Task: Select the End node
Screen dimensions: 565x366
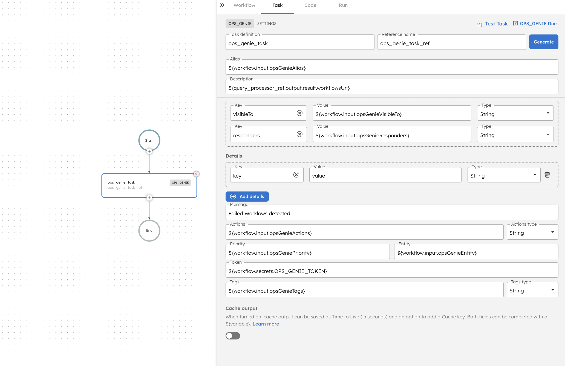Action: click(149, 230)
